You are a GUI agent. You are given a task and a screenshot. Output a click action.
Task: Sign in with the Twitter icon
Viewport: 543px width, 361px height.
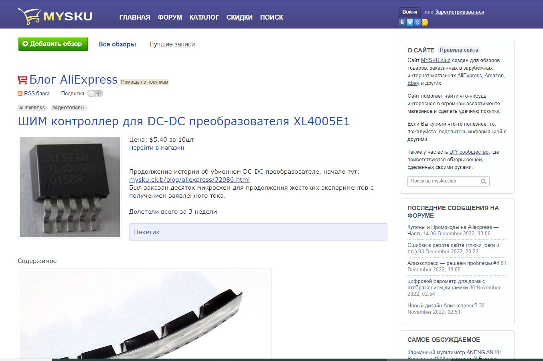tap(410, 22)
